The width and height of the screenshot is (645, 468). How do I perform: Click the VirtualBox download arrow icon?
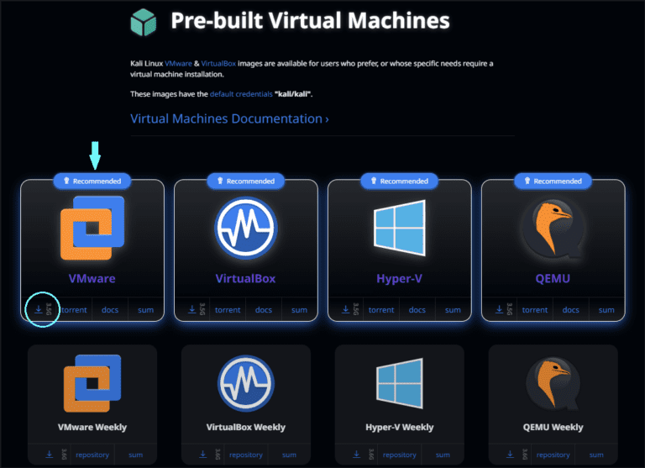pyautogui.click(x=191, y=309)
